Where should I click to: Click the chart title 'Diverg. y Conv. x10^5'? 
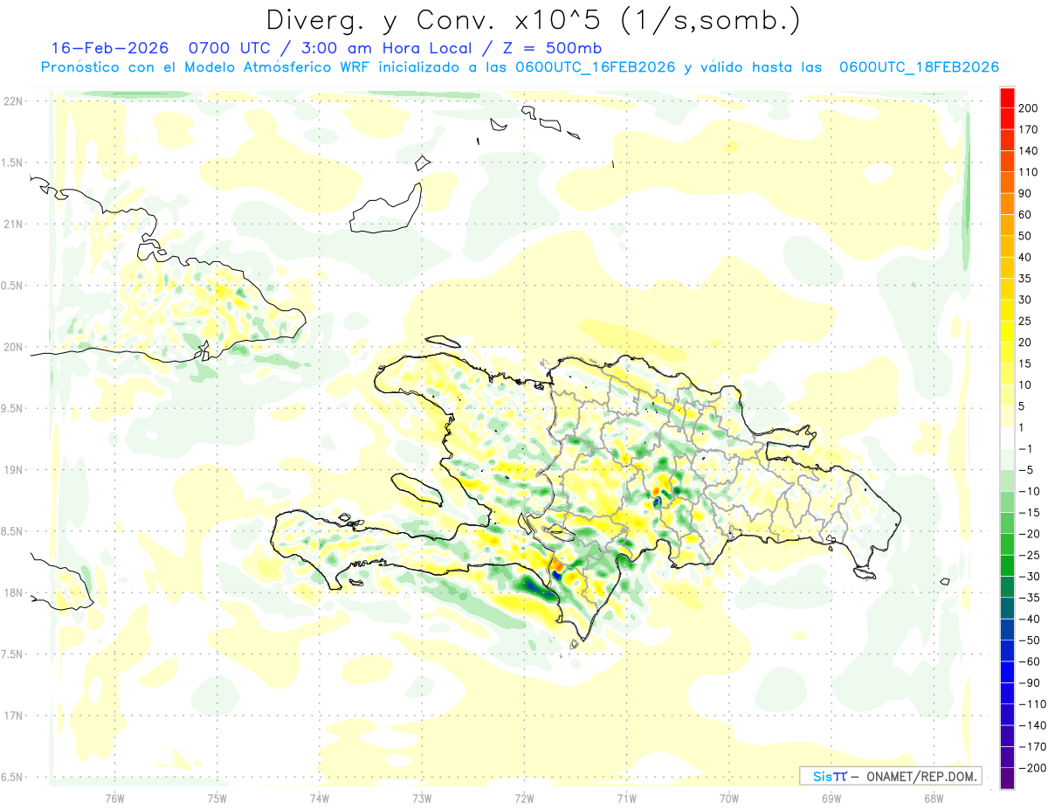point(437,20)
